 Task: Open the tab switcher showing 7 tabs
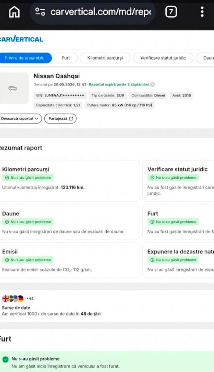171,12
